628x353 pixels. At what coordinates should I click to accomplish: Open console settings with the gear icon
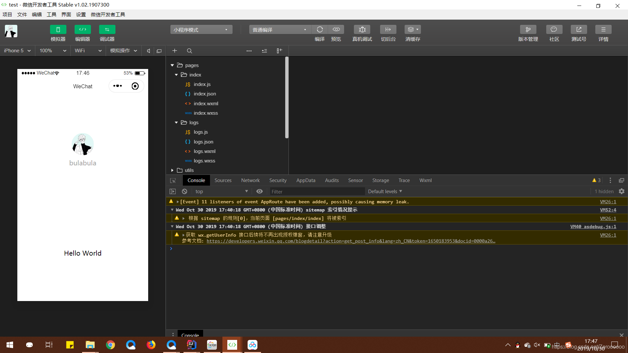[x=621, y=192]
